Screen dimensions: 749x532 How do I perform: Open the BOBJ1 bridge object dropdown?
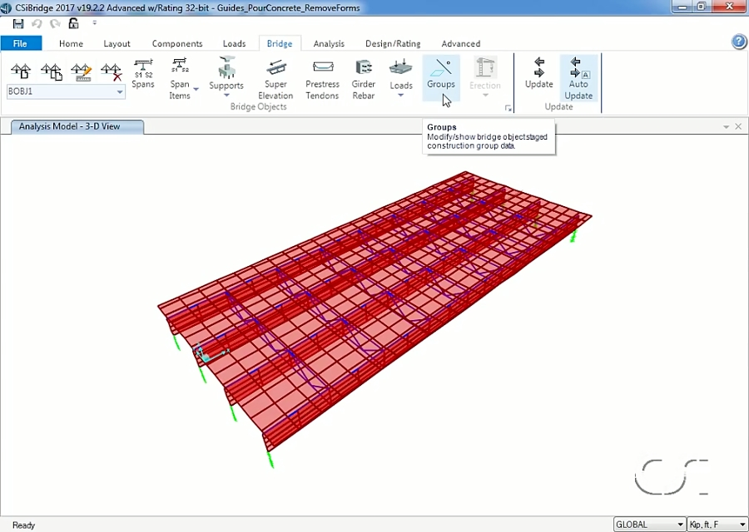coord(119,91)
